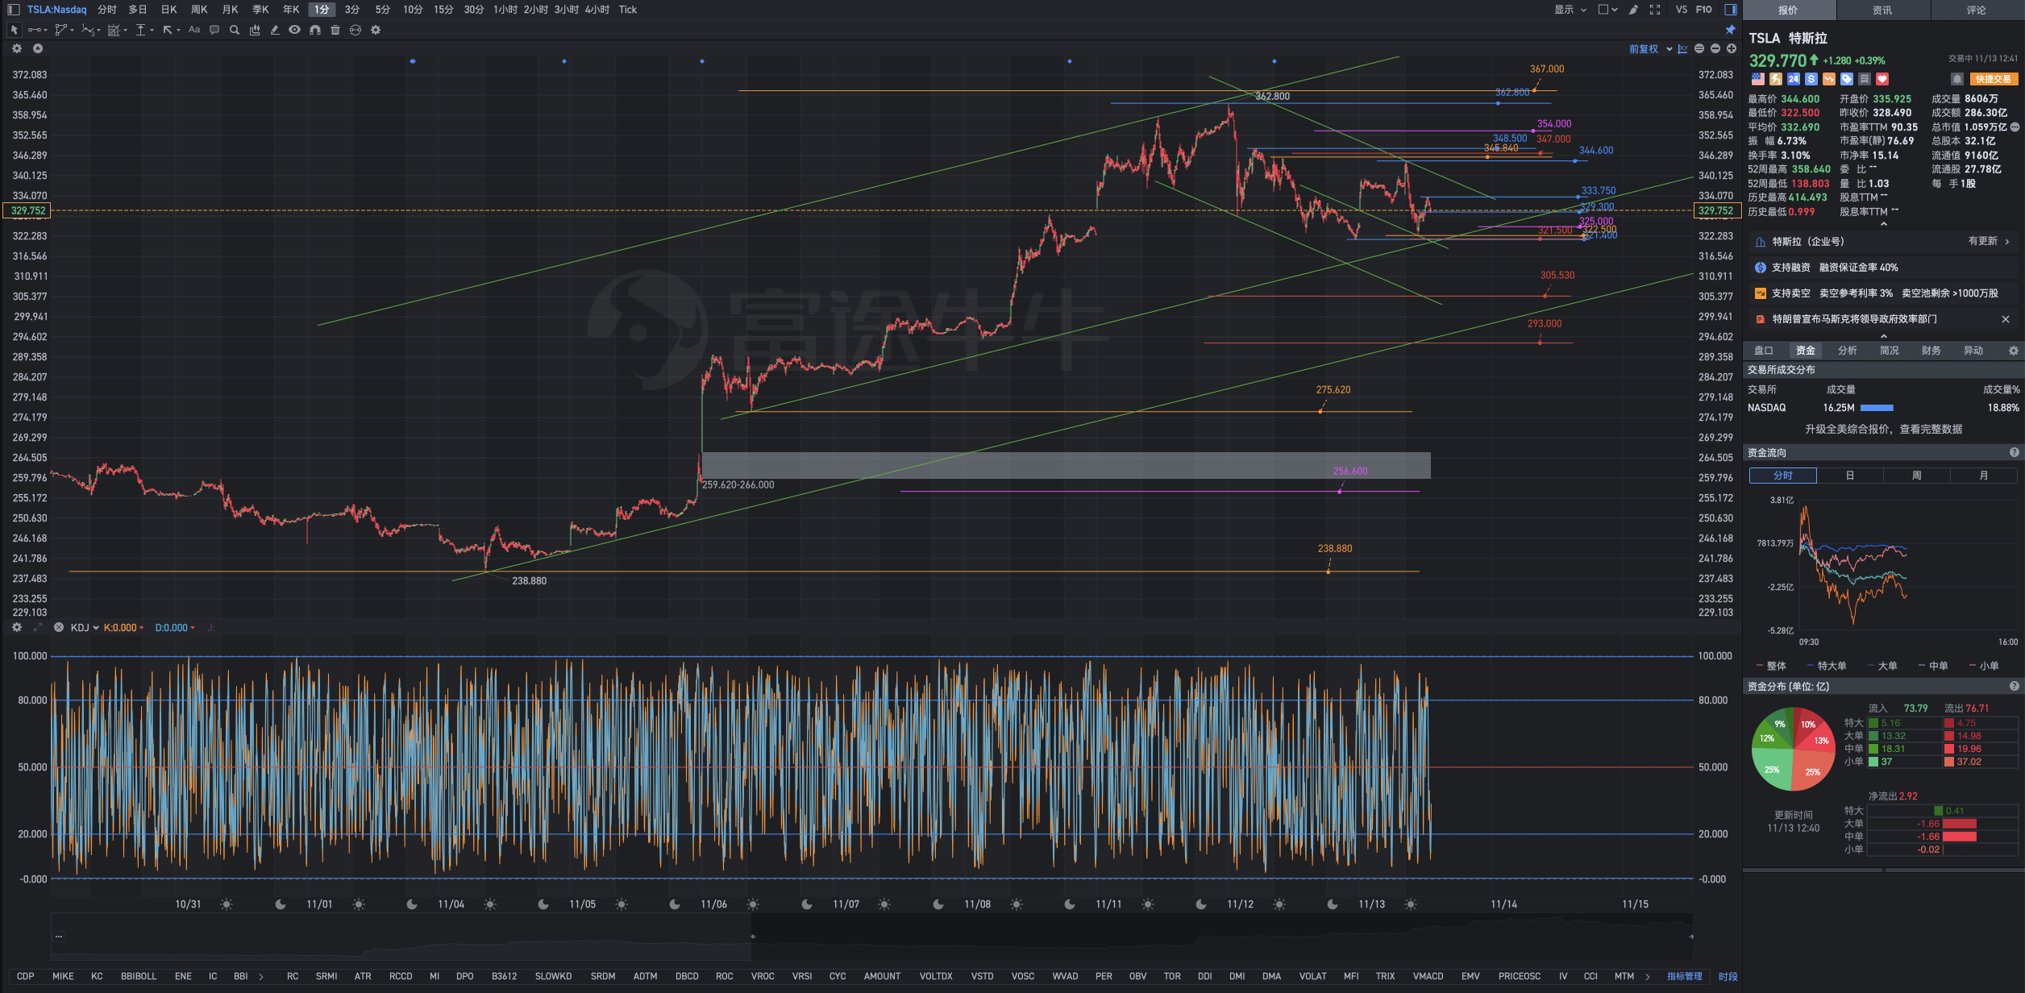Open VS comparison
This screenshot has height=993, width=2025.
coord(1682,10)
